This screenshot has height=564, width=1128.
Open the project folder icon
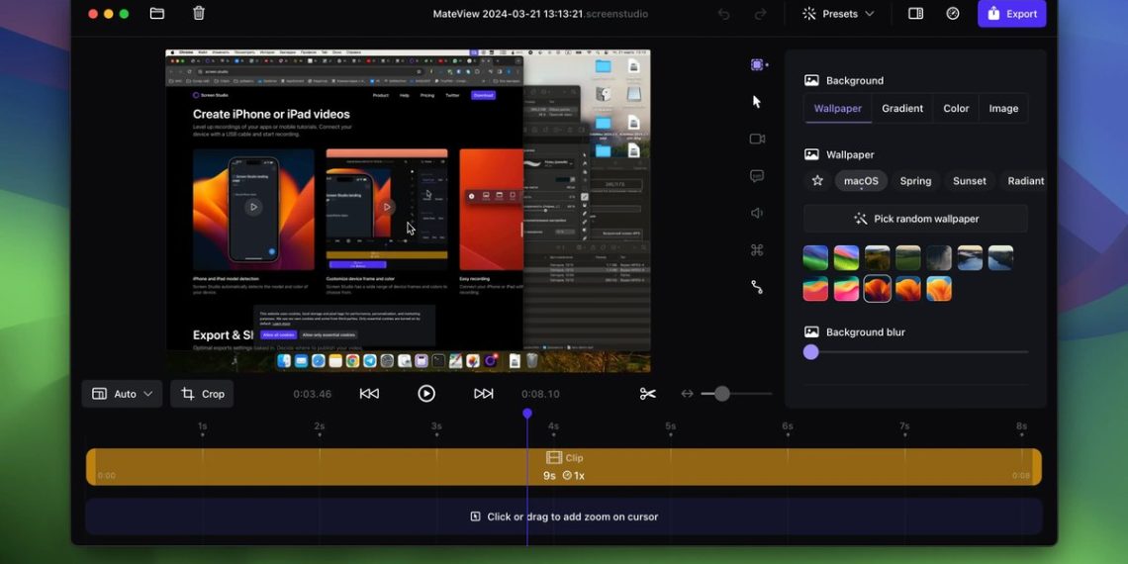click(x=157, y=14)
